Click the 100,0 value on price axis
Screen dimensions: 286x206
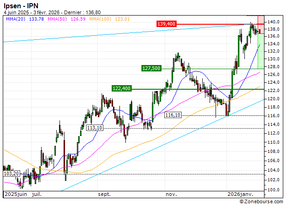[274, 190]
